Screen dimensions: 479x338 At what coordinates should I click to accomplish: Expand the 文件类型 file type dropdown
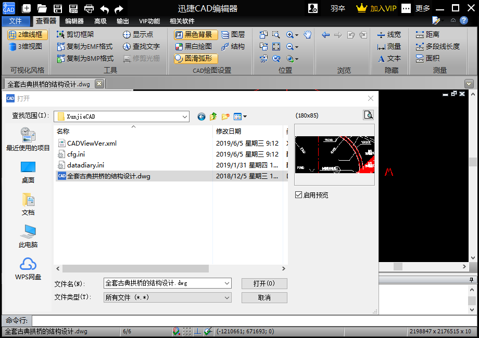click(x=227, y=297)
